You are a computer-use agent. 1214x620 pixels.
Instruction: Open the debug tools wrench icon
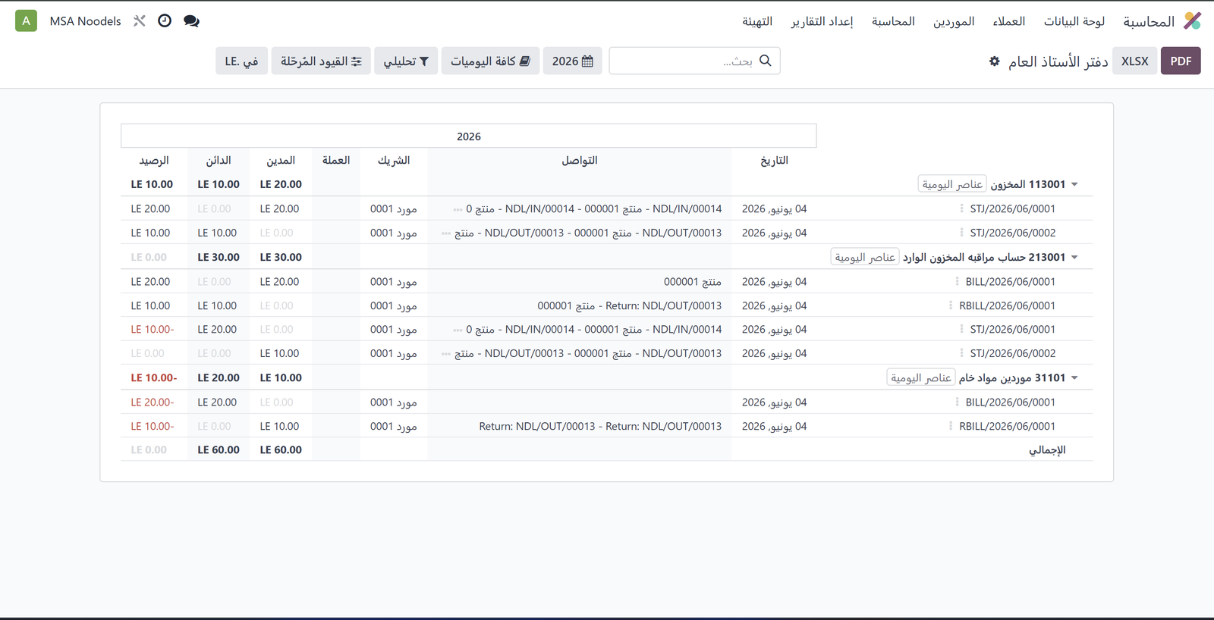coord(140,21)
